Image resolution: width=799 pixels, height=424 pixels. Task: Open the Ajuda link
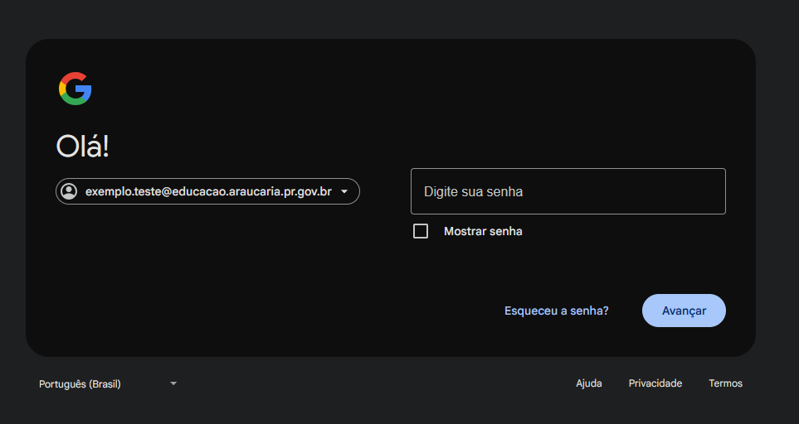pos(589,383)
